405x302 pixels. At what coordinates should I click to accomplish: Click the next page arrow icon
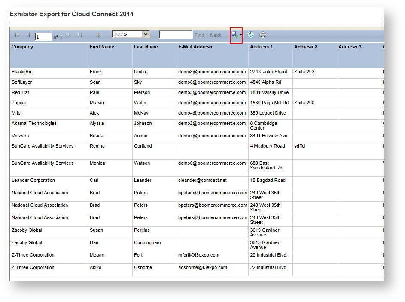coord(69,35)
